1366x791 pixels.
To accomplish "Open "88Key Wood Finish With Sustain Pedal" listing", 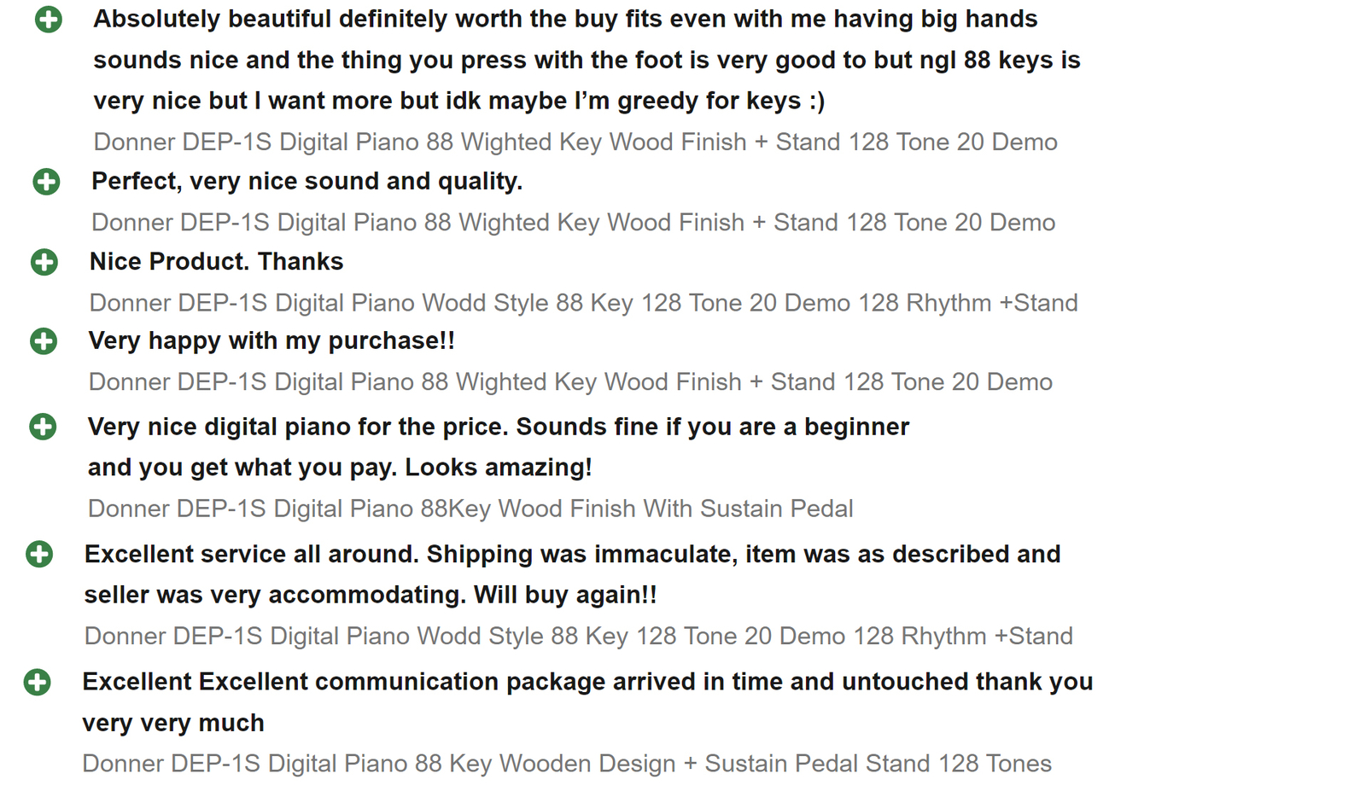I will point(470,509).
